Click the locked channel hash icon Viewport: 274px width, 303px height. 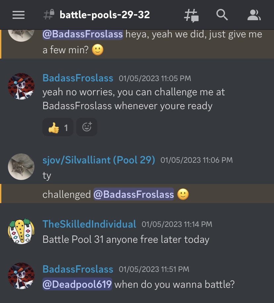(x=49, y=15)
